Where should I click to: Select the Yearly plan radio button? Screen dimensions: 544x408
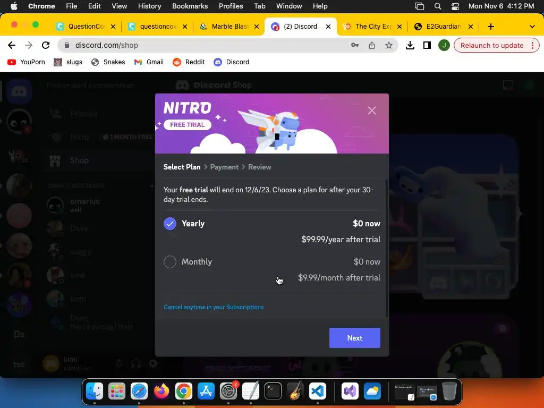(x=170, y=224)
